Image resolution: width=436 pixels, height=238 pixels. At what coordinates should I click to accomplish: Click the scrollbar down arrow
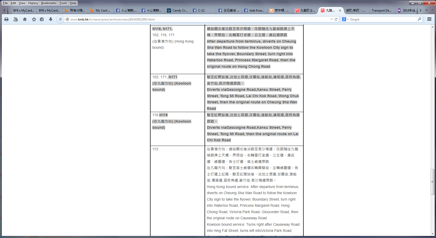click(x=432, y=234)
